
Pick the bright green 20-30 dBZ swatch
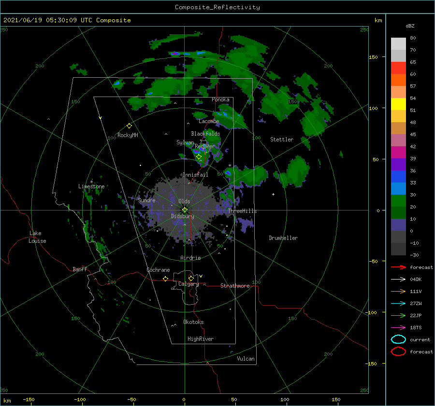pos(398,200)
